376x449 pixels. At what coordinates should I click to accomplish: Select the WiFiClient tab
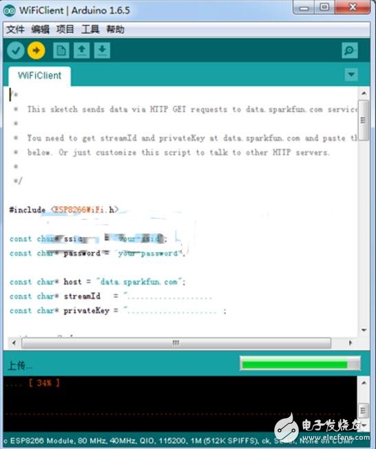point(39,76)
